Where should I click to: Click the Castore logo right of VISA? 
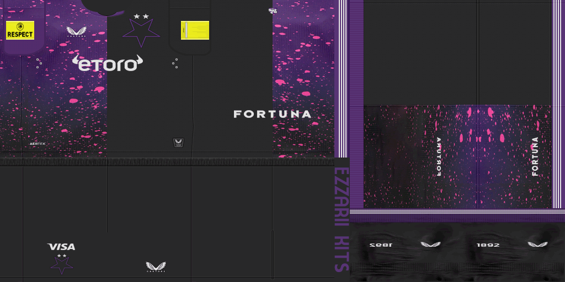pyautogui.click(x=156, y=267)
